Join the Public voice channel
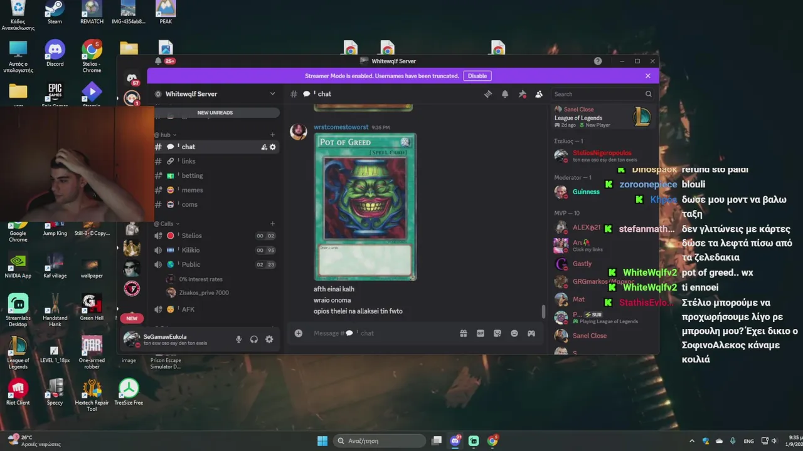This screenshot has width=803, height=451. [216, 264]
